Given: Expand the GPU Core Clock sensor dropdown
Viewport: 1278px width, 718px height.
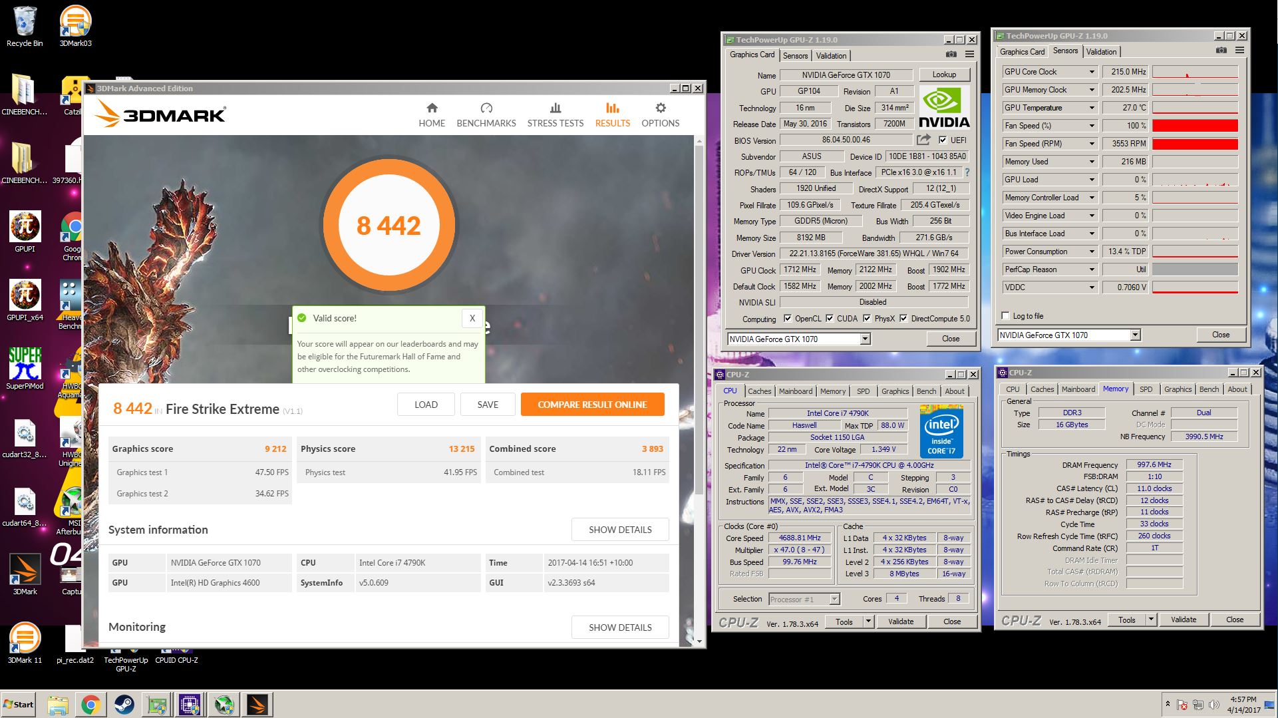Looking at the screenshot, I should click(x=1091, y=72).
